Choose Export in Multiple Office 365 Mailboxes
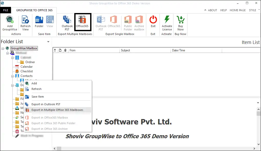261x151 pixels. point(58,110)
